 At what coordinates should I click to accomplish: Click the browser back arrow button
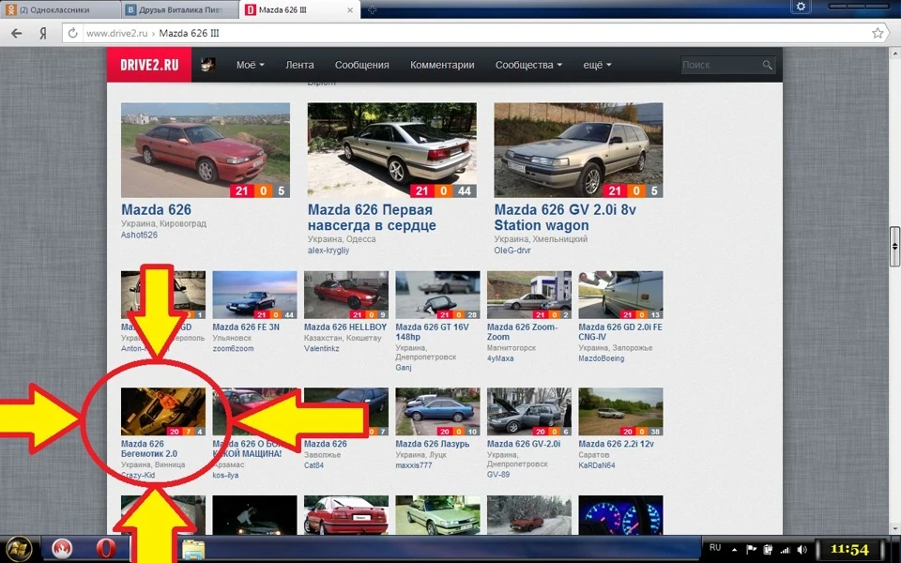(x=17, y=34)
